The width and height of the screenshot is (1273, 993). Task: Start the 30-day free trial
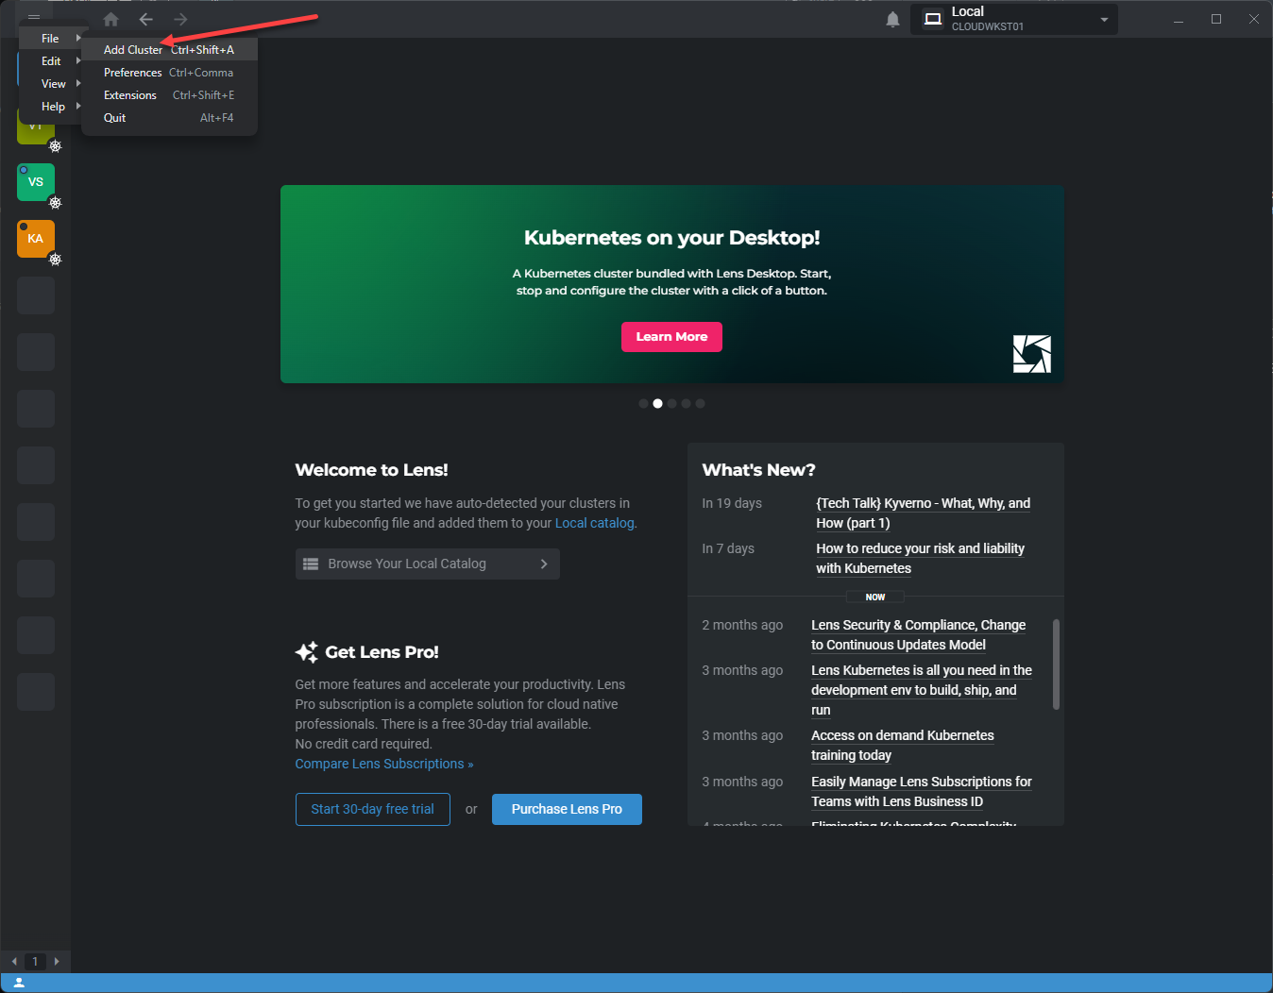click(x=372, y=809)
